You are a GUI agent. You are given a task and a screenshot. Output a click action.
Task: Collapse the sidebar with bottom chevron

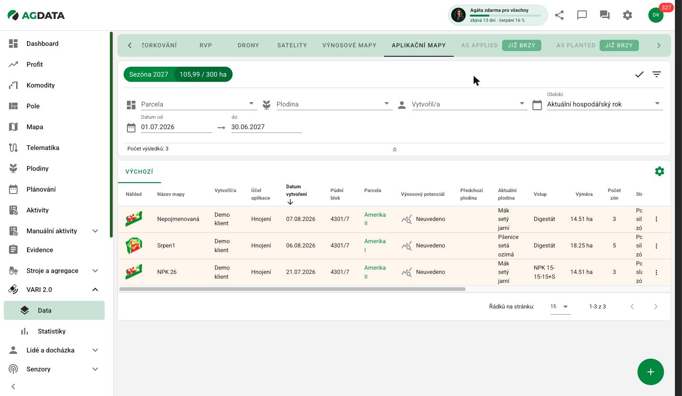13,387
